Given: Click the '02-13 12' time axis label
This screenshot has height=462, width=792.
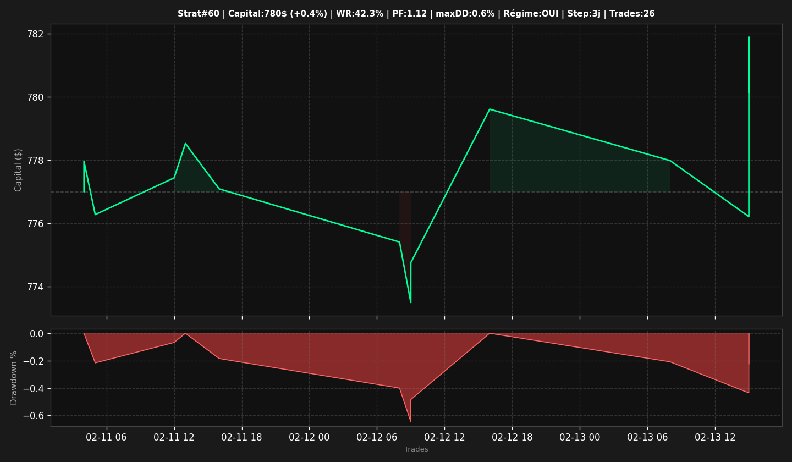Looking at the screenshot, I should [715, 438].
